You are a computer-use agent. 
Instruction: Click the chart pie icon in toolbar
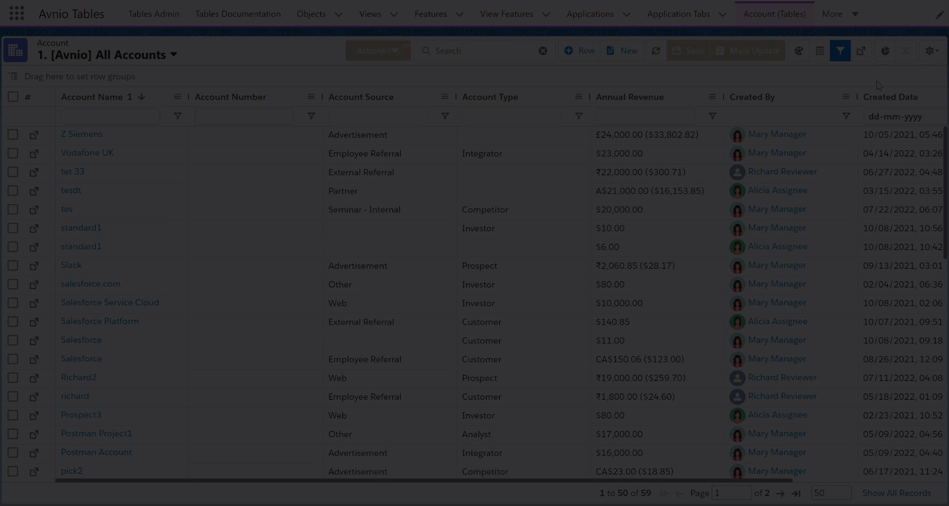pyautogui.click(x=885, y=51)
